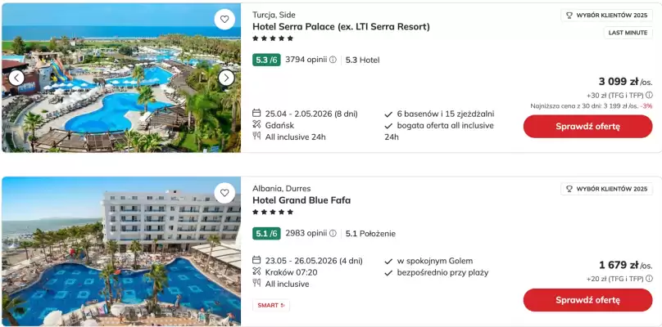This screenshot has width=662, height=327.
Task: Favorite Hotel Grand Blue Fafa heart icon
Action: pos(224,193)
